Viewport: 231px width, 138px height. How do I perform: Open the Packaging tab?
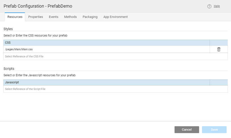[90, 17]
